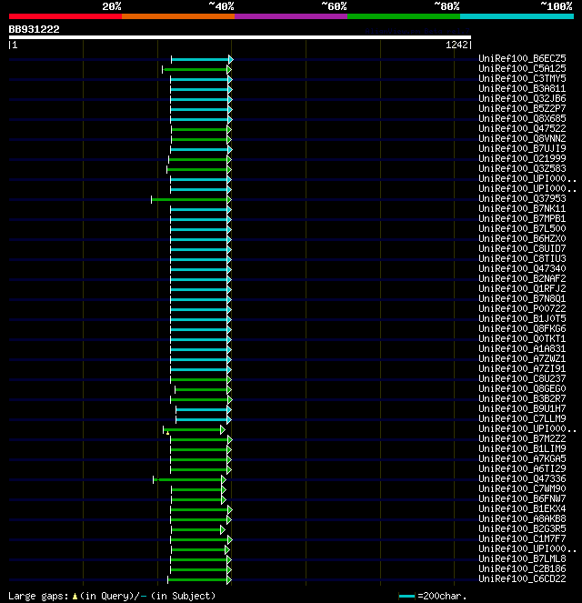Click the green alignment bar of UniRef100_B2G3R5

pos(196,529)
